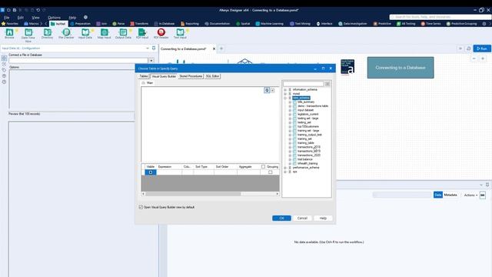Click the Data button in results panel
Screen dimensions: 492x277
pos(438,195)
